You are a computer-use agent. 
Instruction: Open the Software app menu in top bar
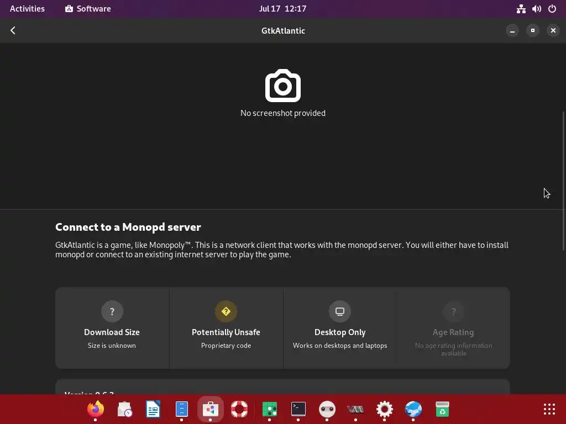88,9
